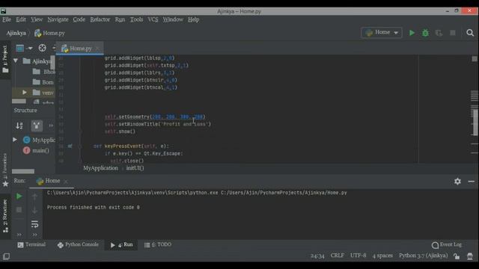This screenshot has width=479, height=269.
Task: Toggle tool window bars icon in status bar
Action: 6,256
